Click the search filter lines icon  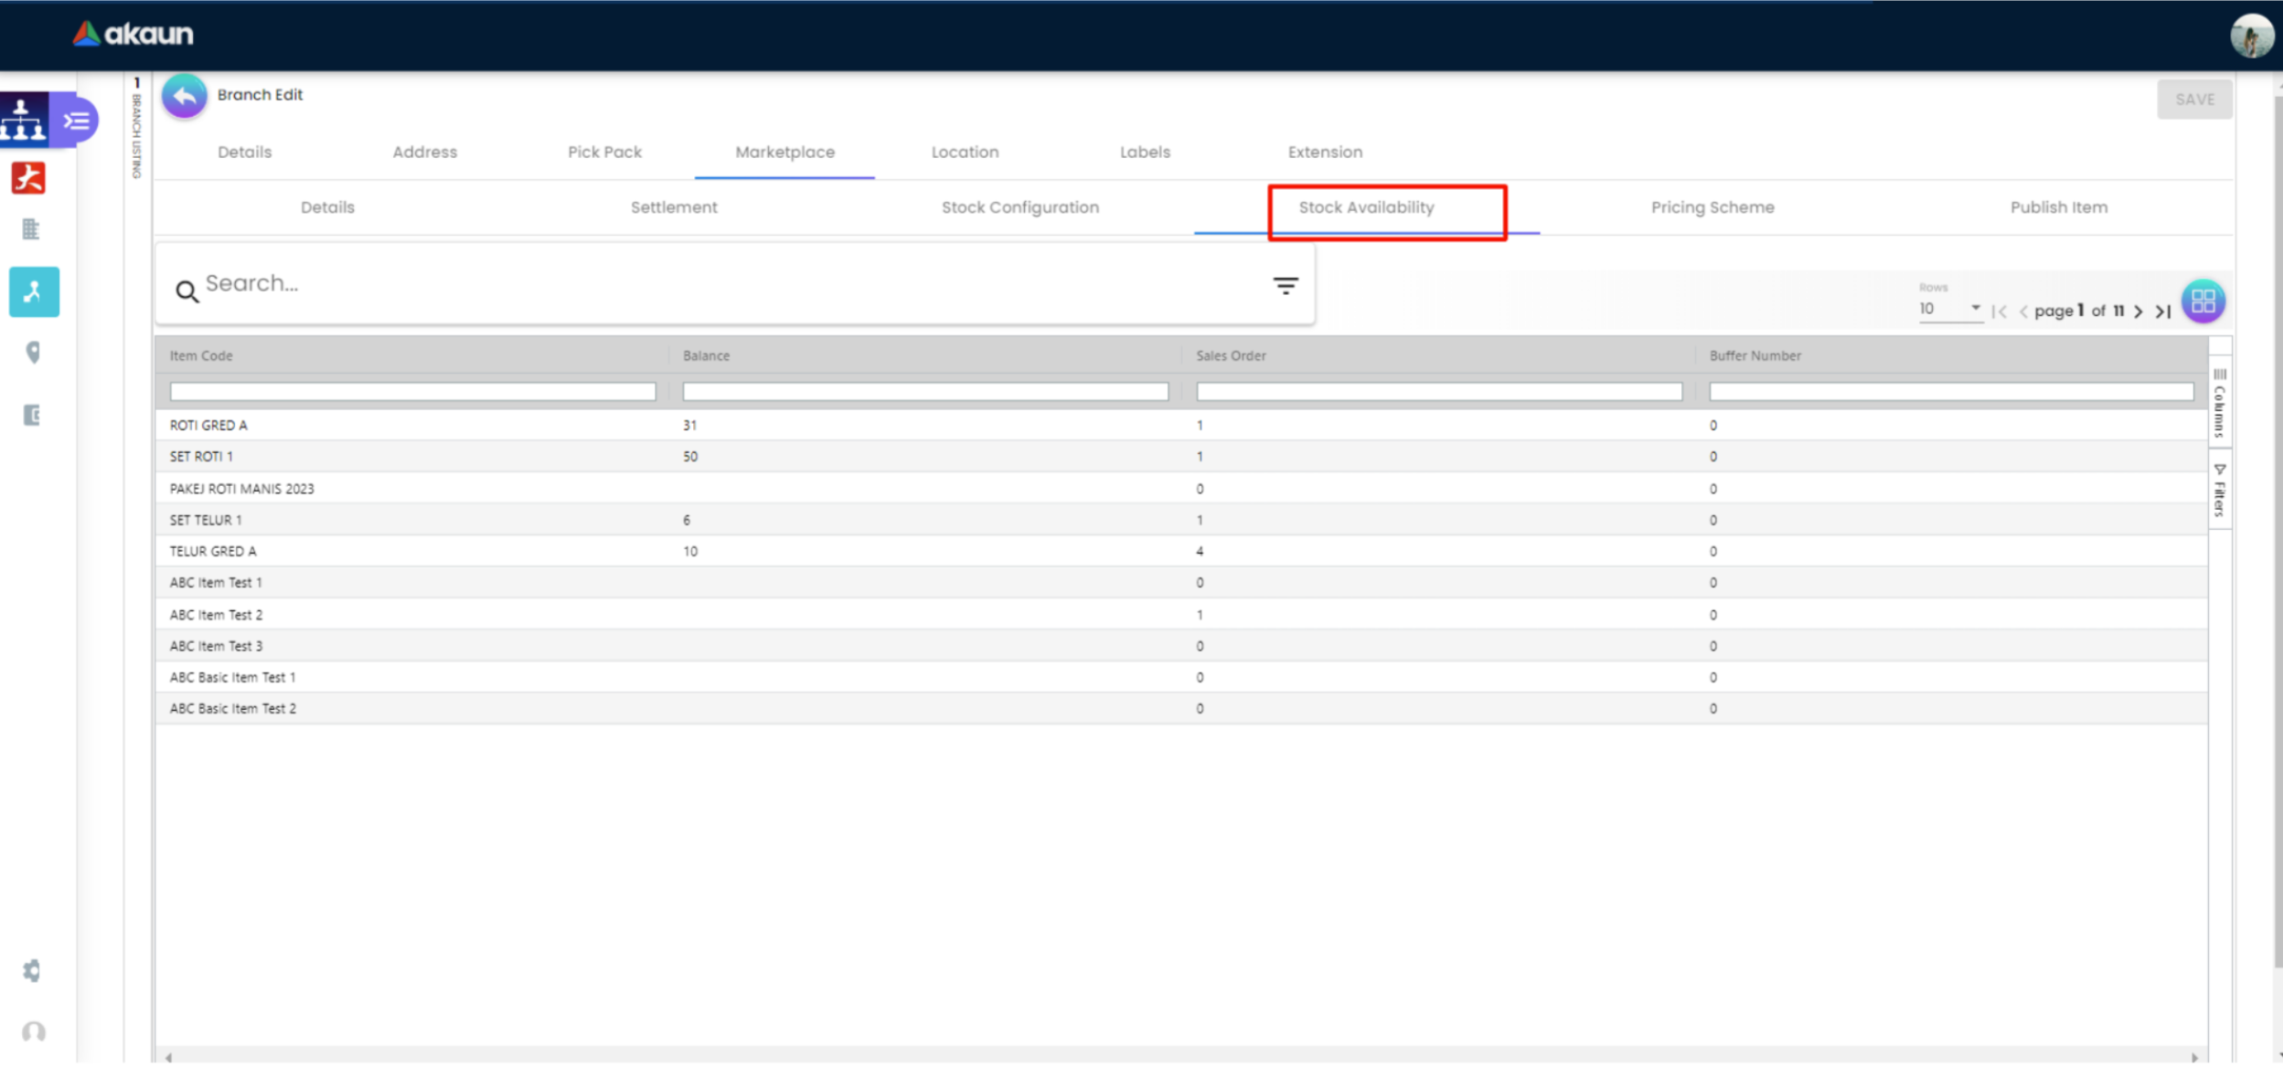pyautogui.click(x=1285, y=286)
